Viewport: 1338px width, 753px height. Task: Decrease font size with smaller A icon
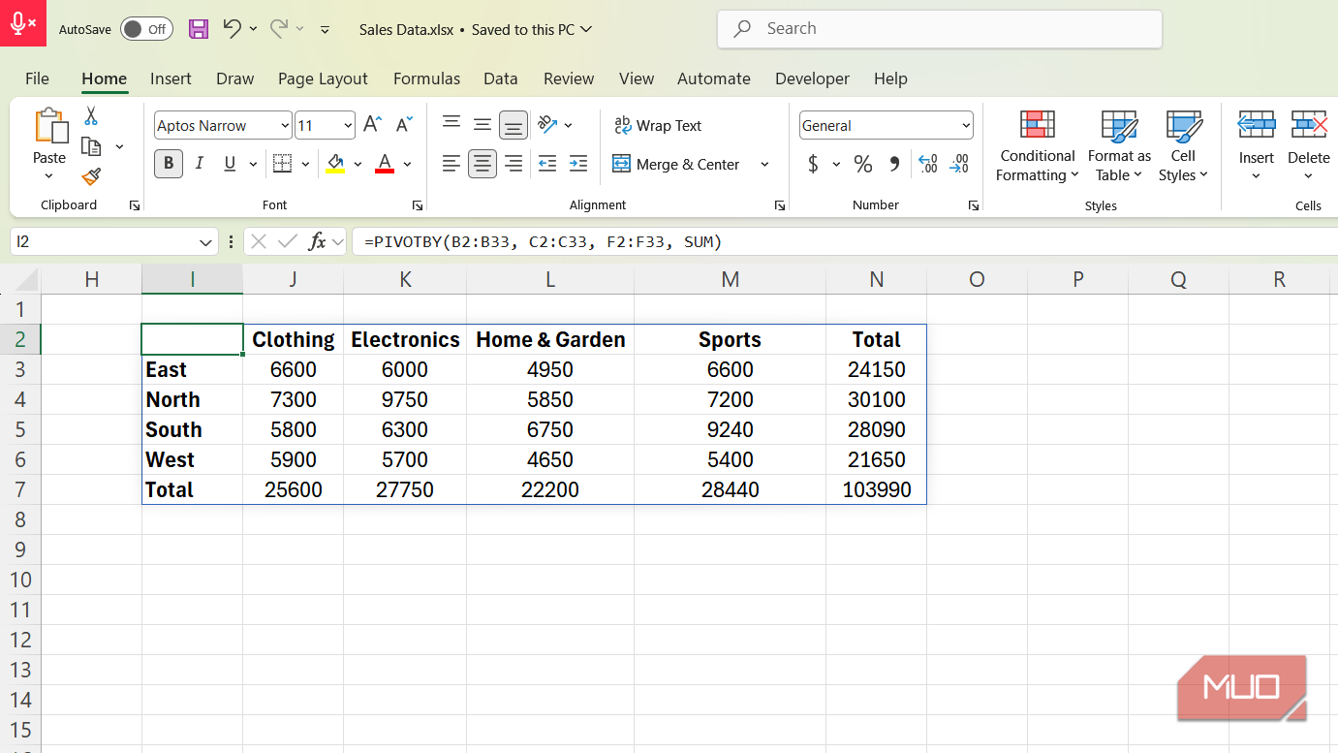click(x=405, y=125)
